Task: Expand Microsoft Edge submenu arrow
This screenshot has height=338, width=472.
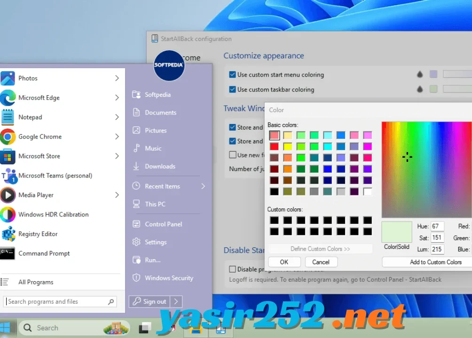Action: tap(117, 98)
